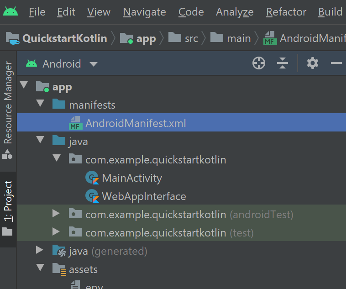This screenshot has width=346, height=289.
Task: Click the Collapse All icon
Action: [283, 63]
